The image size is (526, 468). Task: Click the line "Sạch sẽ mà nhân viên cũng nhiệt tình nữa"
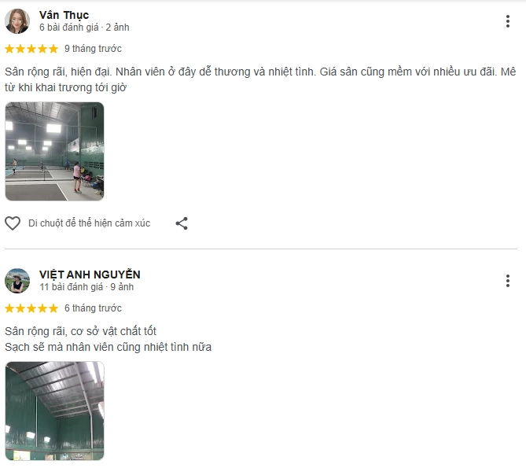coord(108,347)
